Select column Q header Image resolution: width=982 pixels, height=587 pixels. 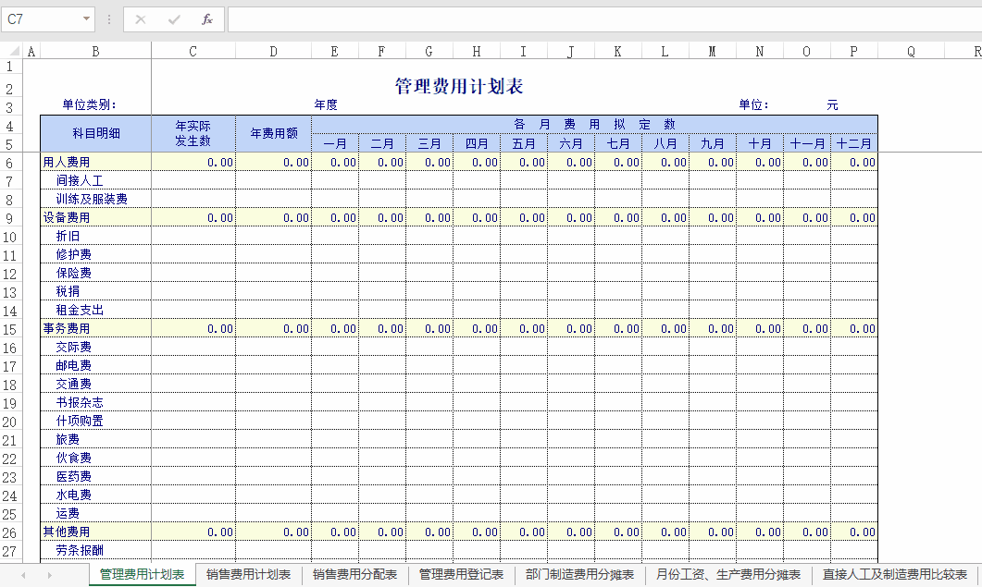click(912, 52)
